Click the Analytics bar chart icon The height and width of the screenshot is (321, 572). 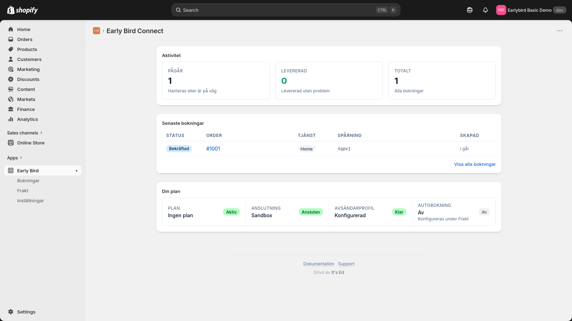pos(11,119)
